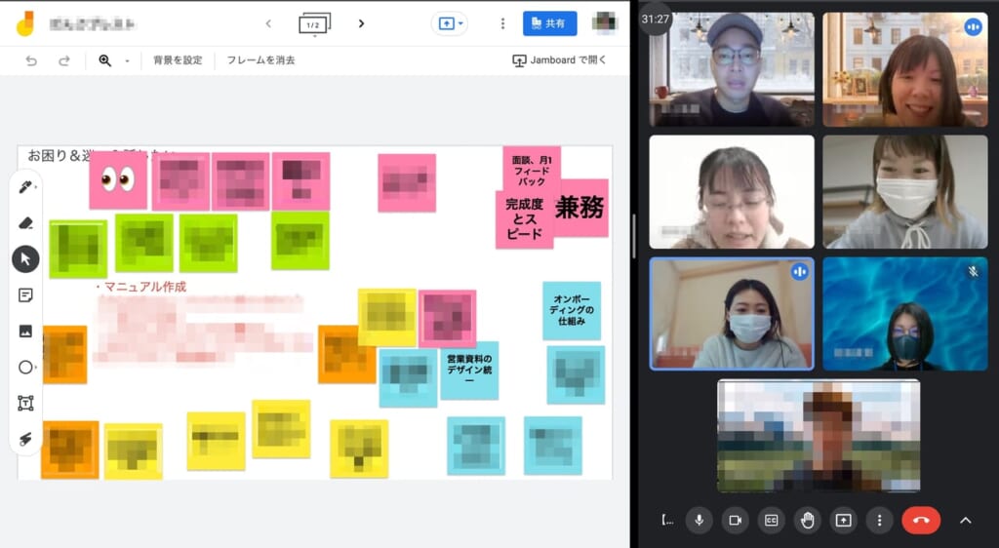This screenshot has height=548, width=999.
Task: Click フレームを消去 clear frame
Action: click(260, 60)
